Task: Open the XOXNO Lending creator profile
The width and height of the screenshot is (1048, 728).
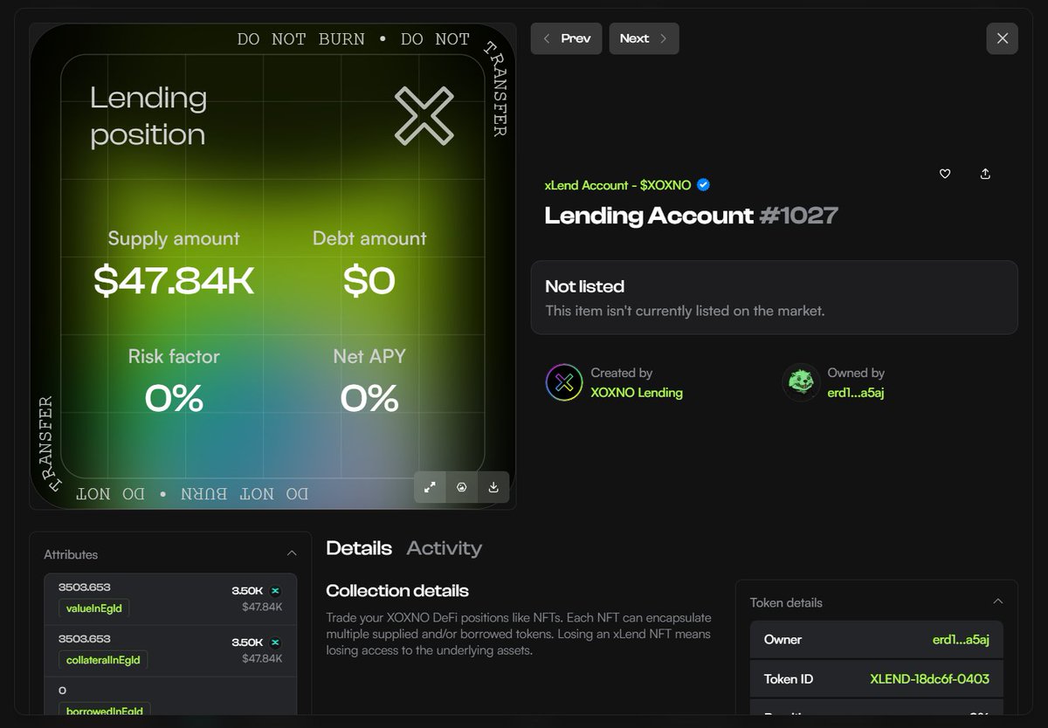Action: pyautogui.click(x=637, y=393)
